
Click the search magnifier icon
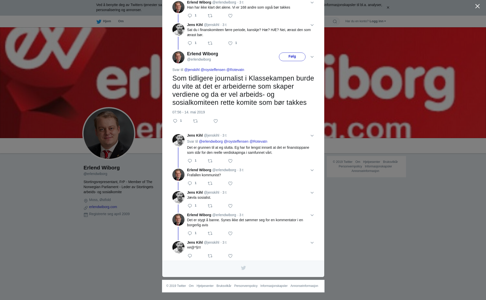pos(335,22)
